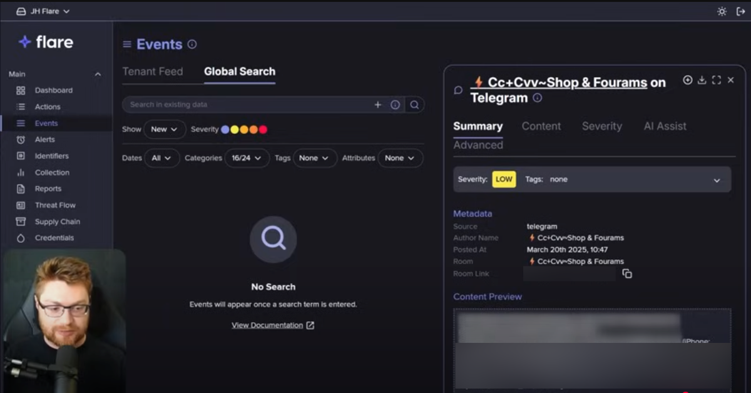Copy the Room Link with copy icon
The height and width of the screenshot is (393, 751).
(627, 273)
